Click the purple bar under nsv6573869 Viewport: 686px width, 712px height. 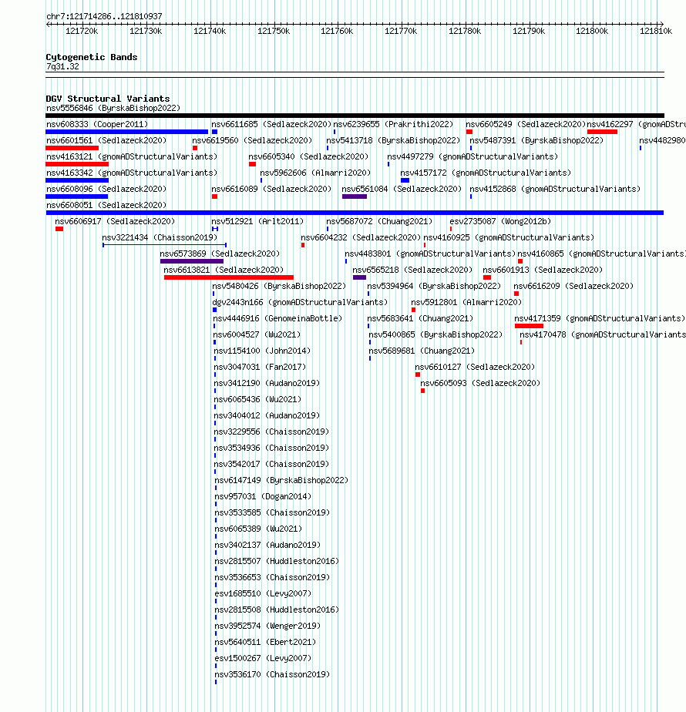point(192,261)
